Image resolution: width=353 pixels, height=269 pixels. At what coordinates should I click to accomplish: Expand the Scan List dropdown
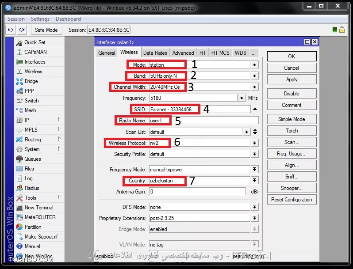pyautogui.click(x=246, y=132)
